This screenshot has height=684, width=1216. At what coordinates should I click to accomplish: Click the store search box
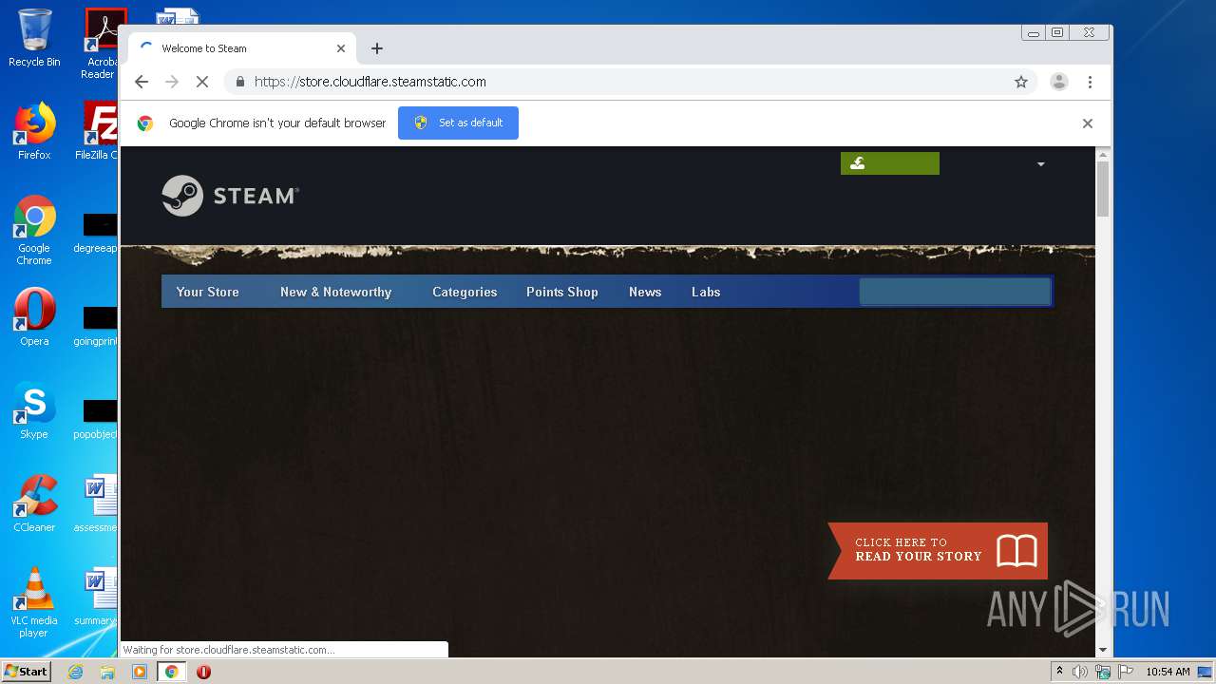[x=955, y=292]
